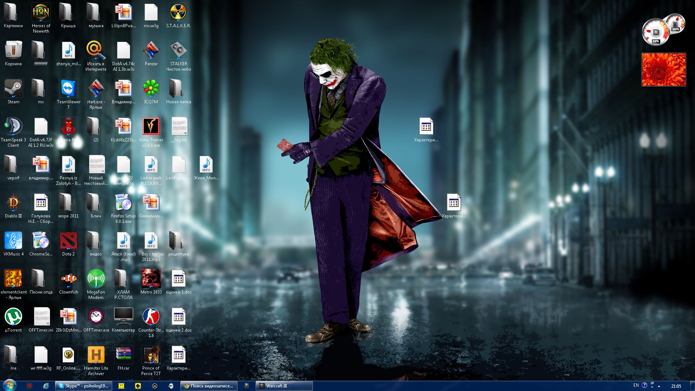Show hidden system tray icons
The height and width of the screenshot is (391, 695).
pos(659,386)
